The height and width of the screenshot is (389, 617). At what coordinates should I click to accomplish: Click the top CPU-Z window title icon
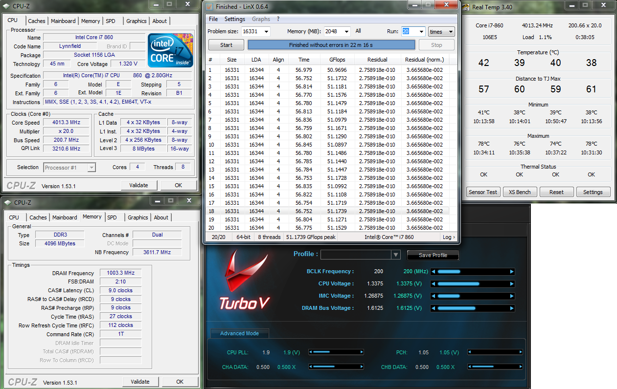7,5
